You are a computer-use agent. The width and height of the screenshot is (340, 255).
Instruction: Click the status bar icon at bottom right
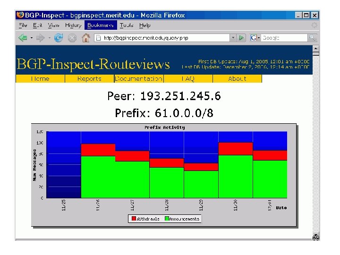316,237
